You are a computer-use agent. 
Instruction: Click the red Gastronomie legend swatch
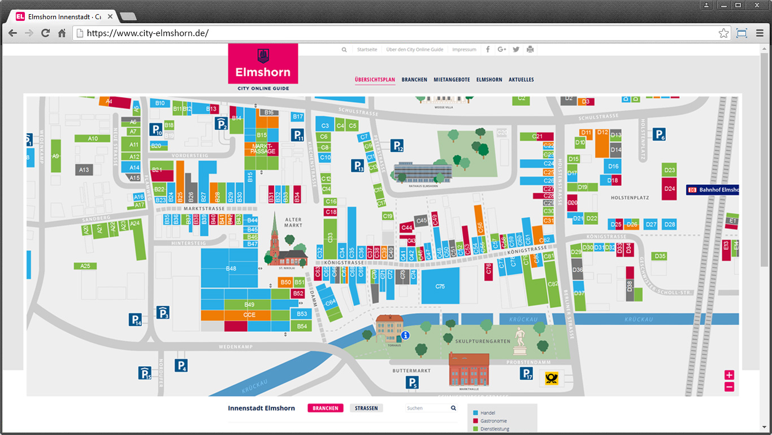[x=476, y=421]
